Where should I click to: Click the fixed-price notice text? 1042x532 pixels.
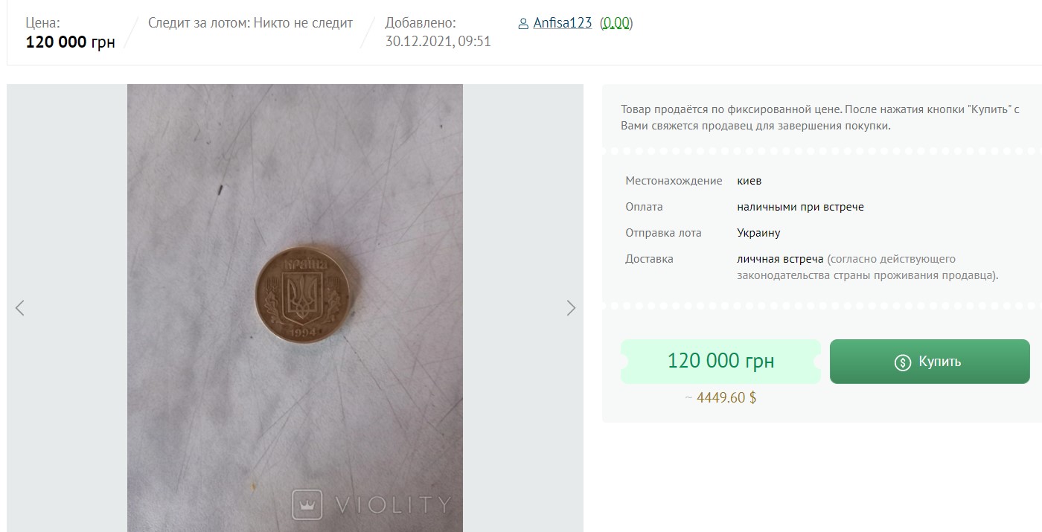click(819, 118)
